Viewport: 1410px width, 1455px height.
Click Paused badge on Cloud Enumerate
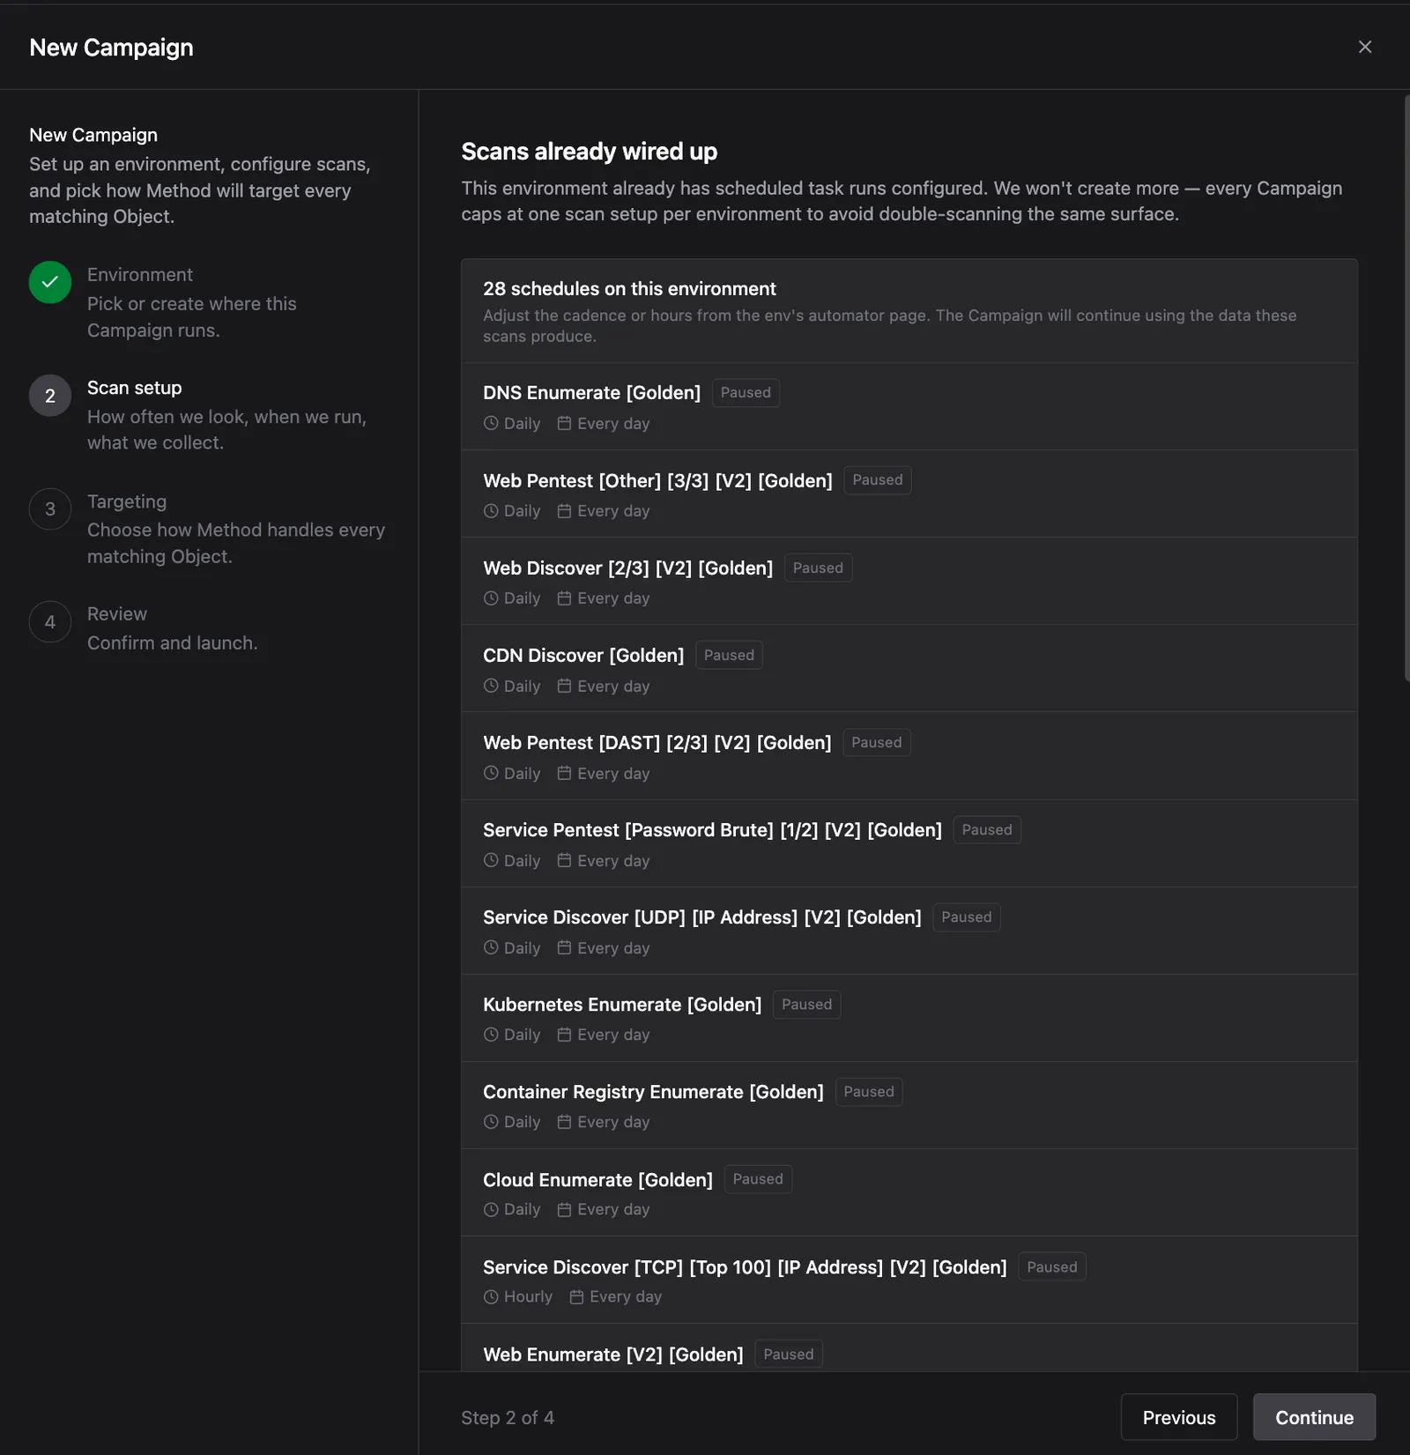click(758, 1179)
